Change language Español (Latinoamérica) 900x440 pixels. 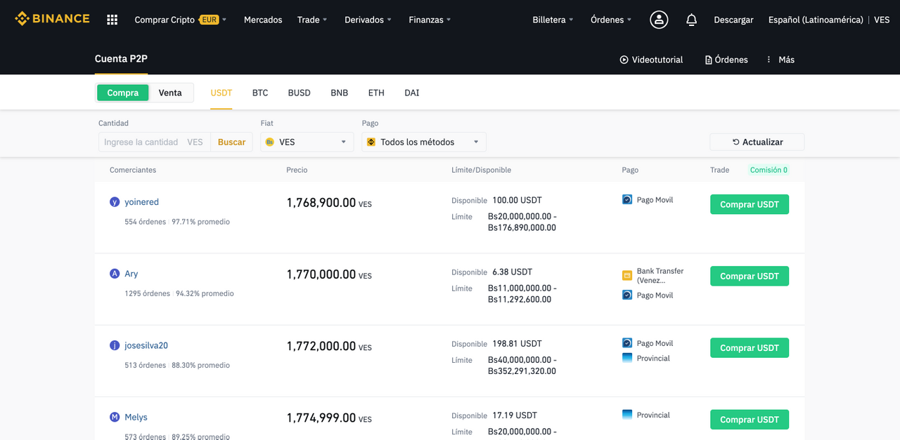[816, 20]
